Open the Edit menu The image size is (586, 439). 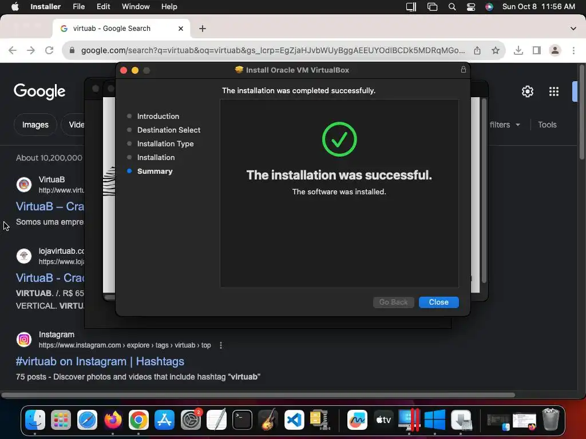103,7
